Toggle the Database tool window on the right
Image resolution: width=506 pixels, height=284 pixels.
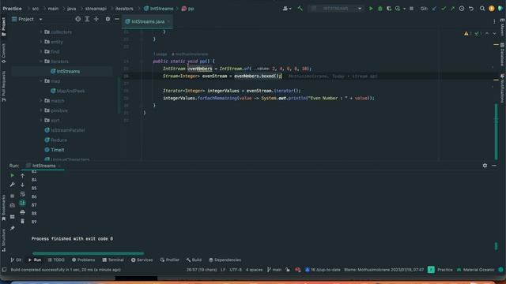(x=503, y=54)
